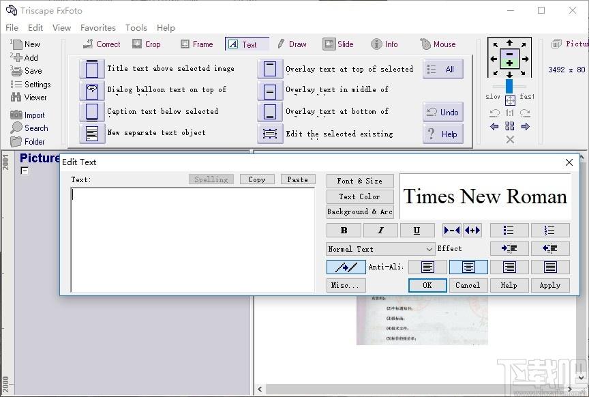Choose the Caption text below selected icon
589x397 pixels.
(92, 112)
